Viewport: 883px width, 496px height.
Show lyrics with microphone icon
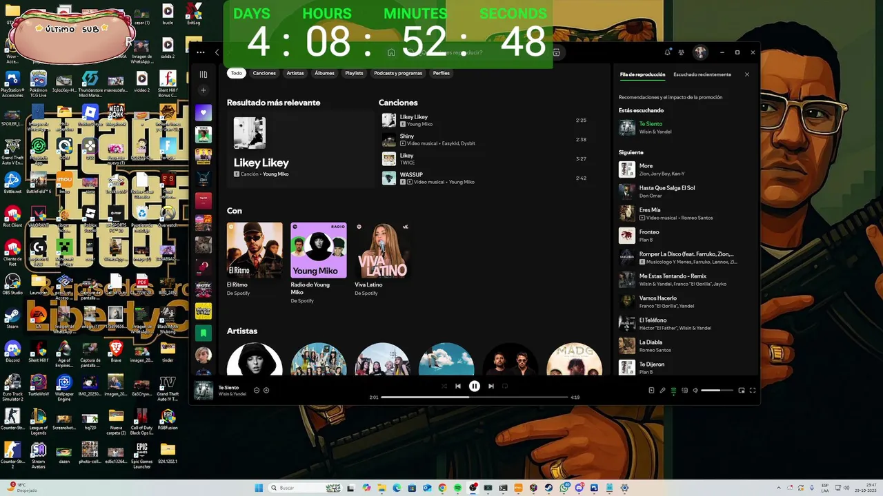662,391
